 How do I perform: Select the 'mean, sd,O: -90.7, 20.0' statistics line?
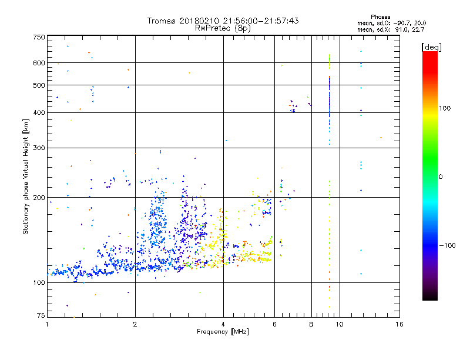pos(391,23)
